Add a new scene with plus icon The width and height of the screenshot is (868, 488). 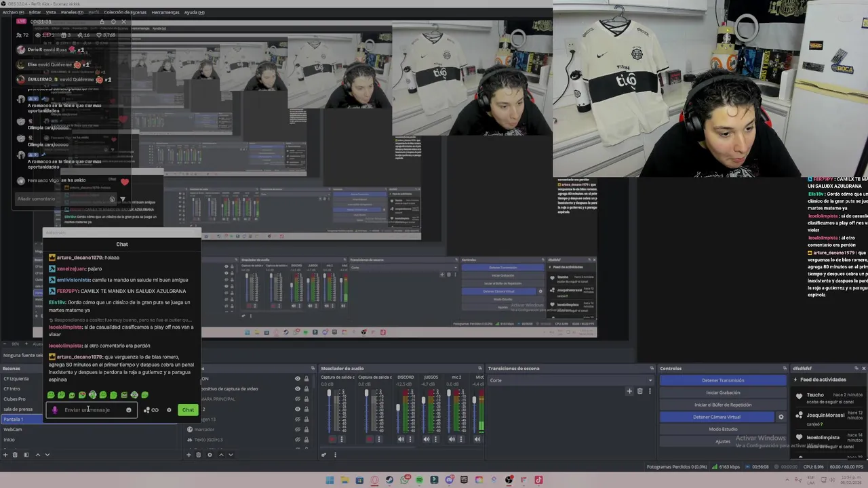(5, 455)
